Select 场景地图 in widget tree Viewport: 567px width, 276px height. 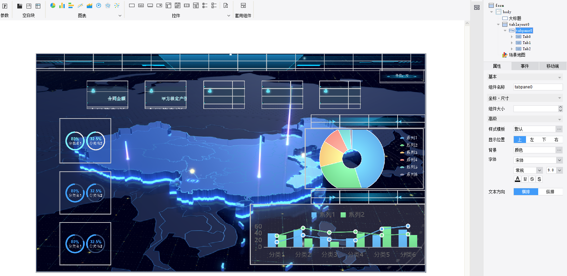pyautogui.click(x=517, y=55)
